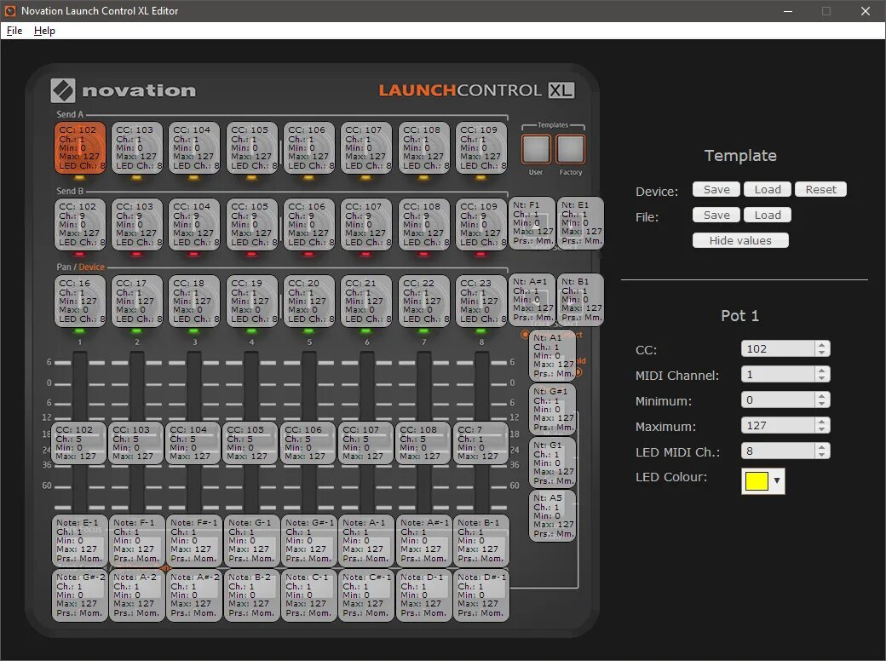This screenshot has width=886, height=661.
Task: Select Pan pot with CC 18
Action: tap(194, 302)
